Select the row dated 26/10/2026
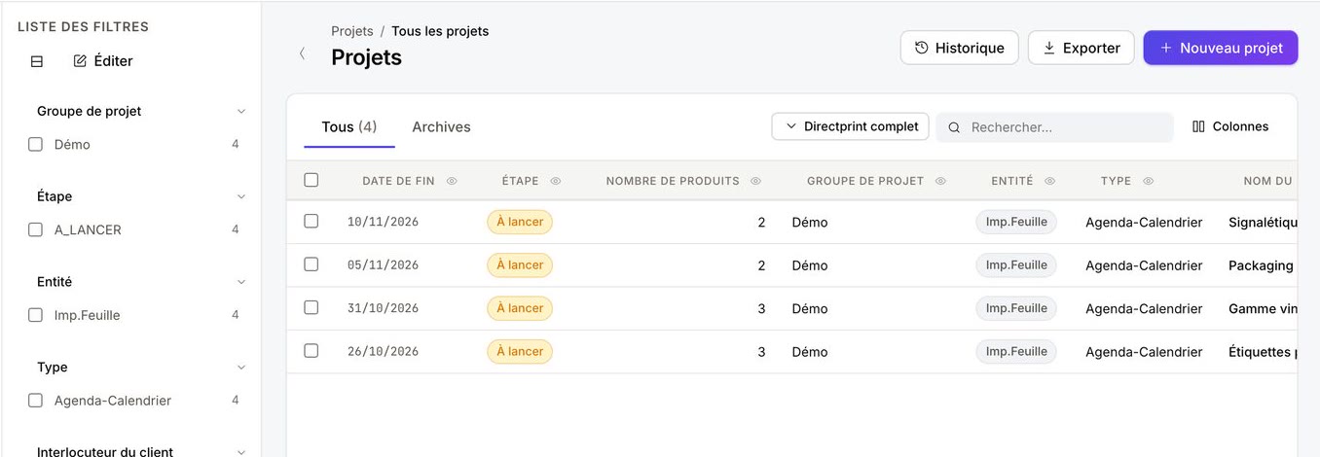Viewport: 1320px width, 457px height. [312, 351]
